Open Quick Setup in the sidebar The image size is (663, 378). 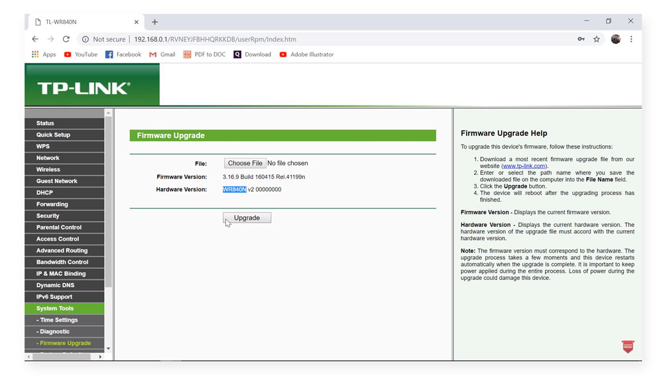tap(64, 135)
